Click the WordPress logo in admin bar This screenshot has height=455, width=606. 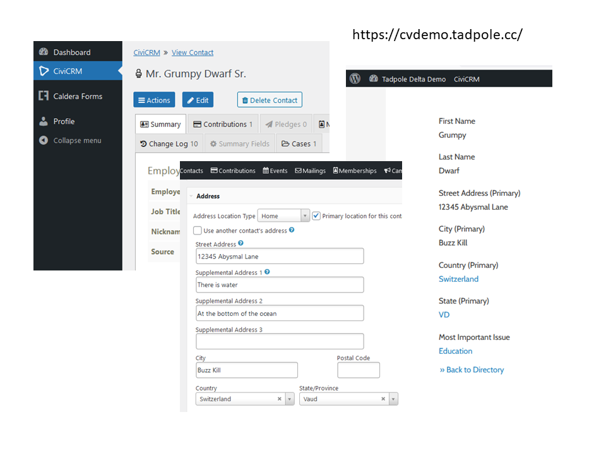tap(355, 79)
